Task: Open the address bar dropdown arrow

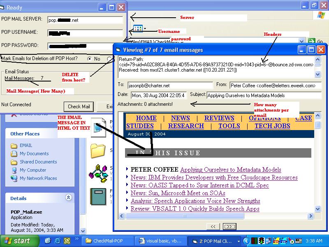Action: click(x=301, y=41)
